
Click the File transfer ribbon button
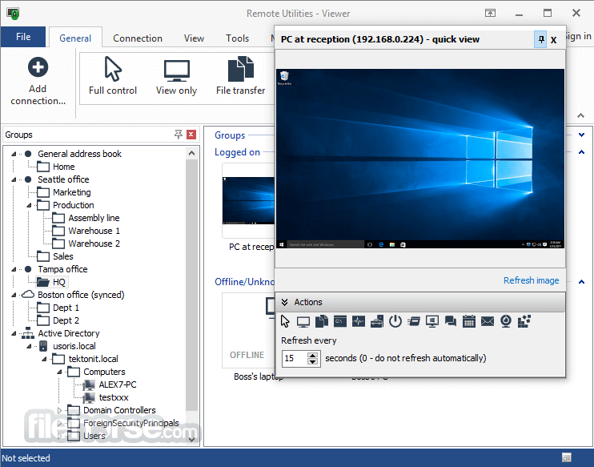(x=240, y=76)
